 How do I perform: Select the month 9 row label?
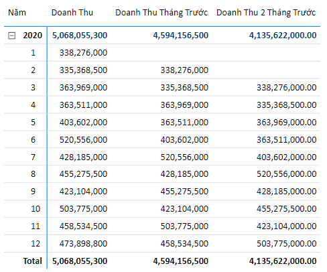33,192
